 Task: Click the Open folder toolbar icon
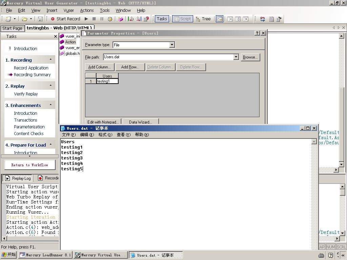(x=24, y=19)
